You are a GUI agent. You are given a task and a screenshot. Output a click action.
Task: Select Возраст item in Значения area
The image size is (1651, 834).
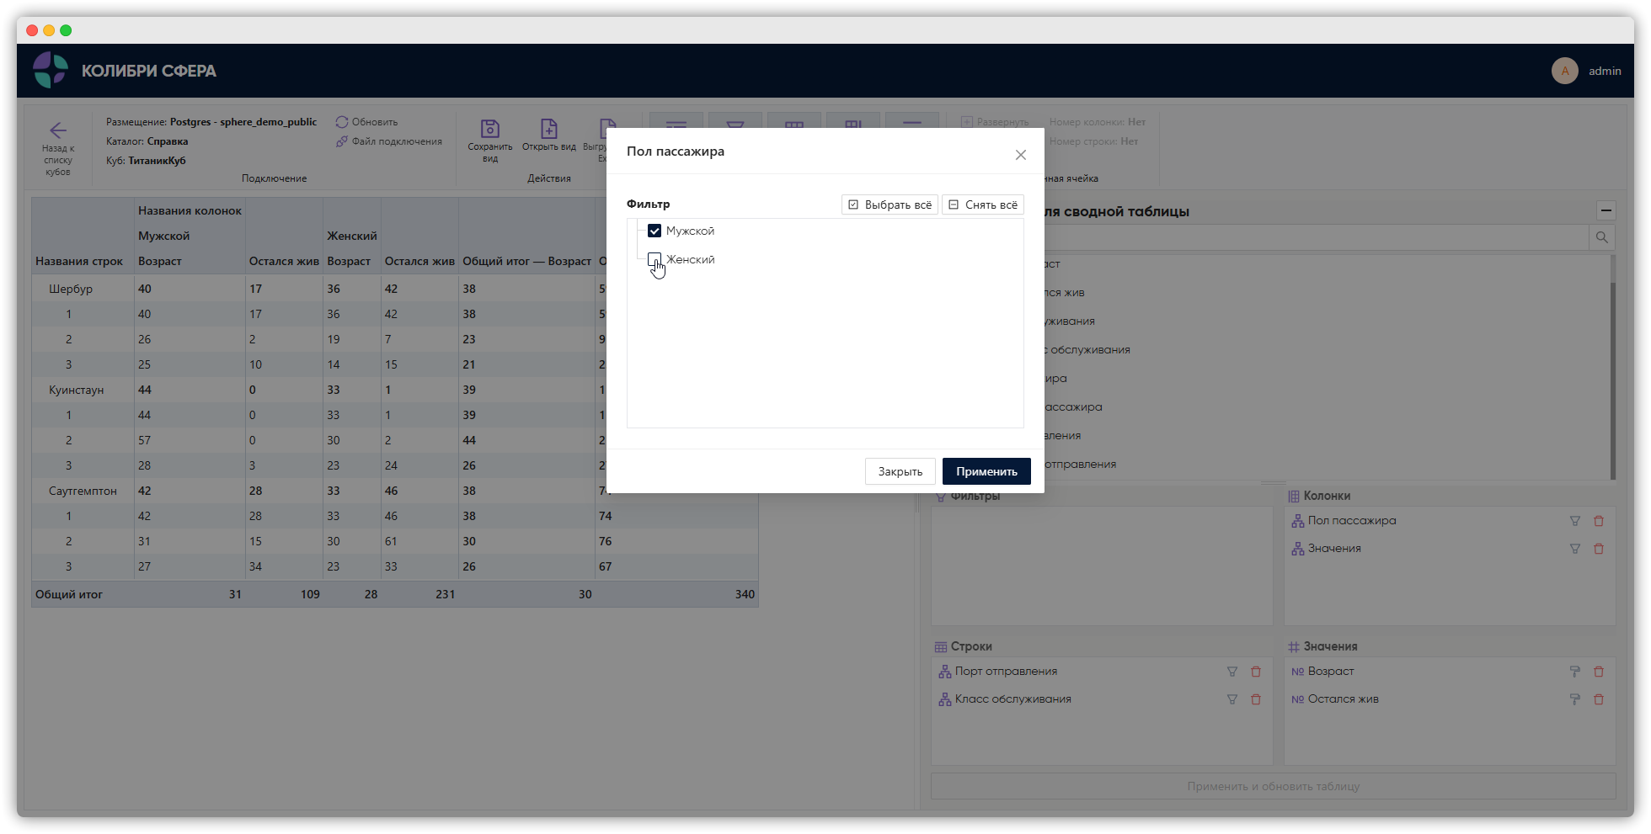1331,672
